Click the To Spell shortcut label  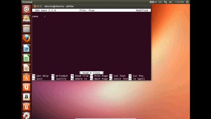click(139, 79)
